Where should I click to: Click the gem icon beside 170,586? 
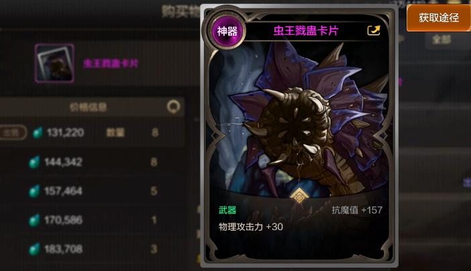tap(34, 220)
